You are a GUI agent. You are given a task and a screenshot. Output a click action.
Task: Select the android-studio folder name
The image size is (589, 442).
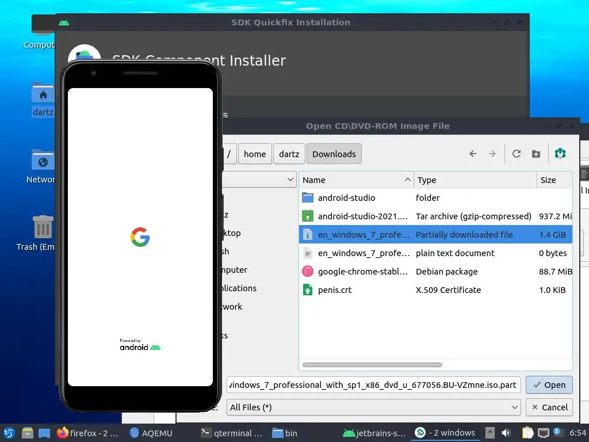coord(346,198)
